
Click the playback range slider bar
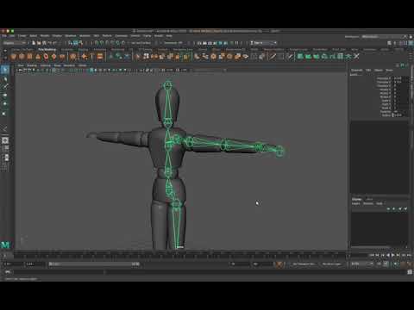pos(94,264)
